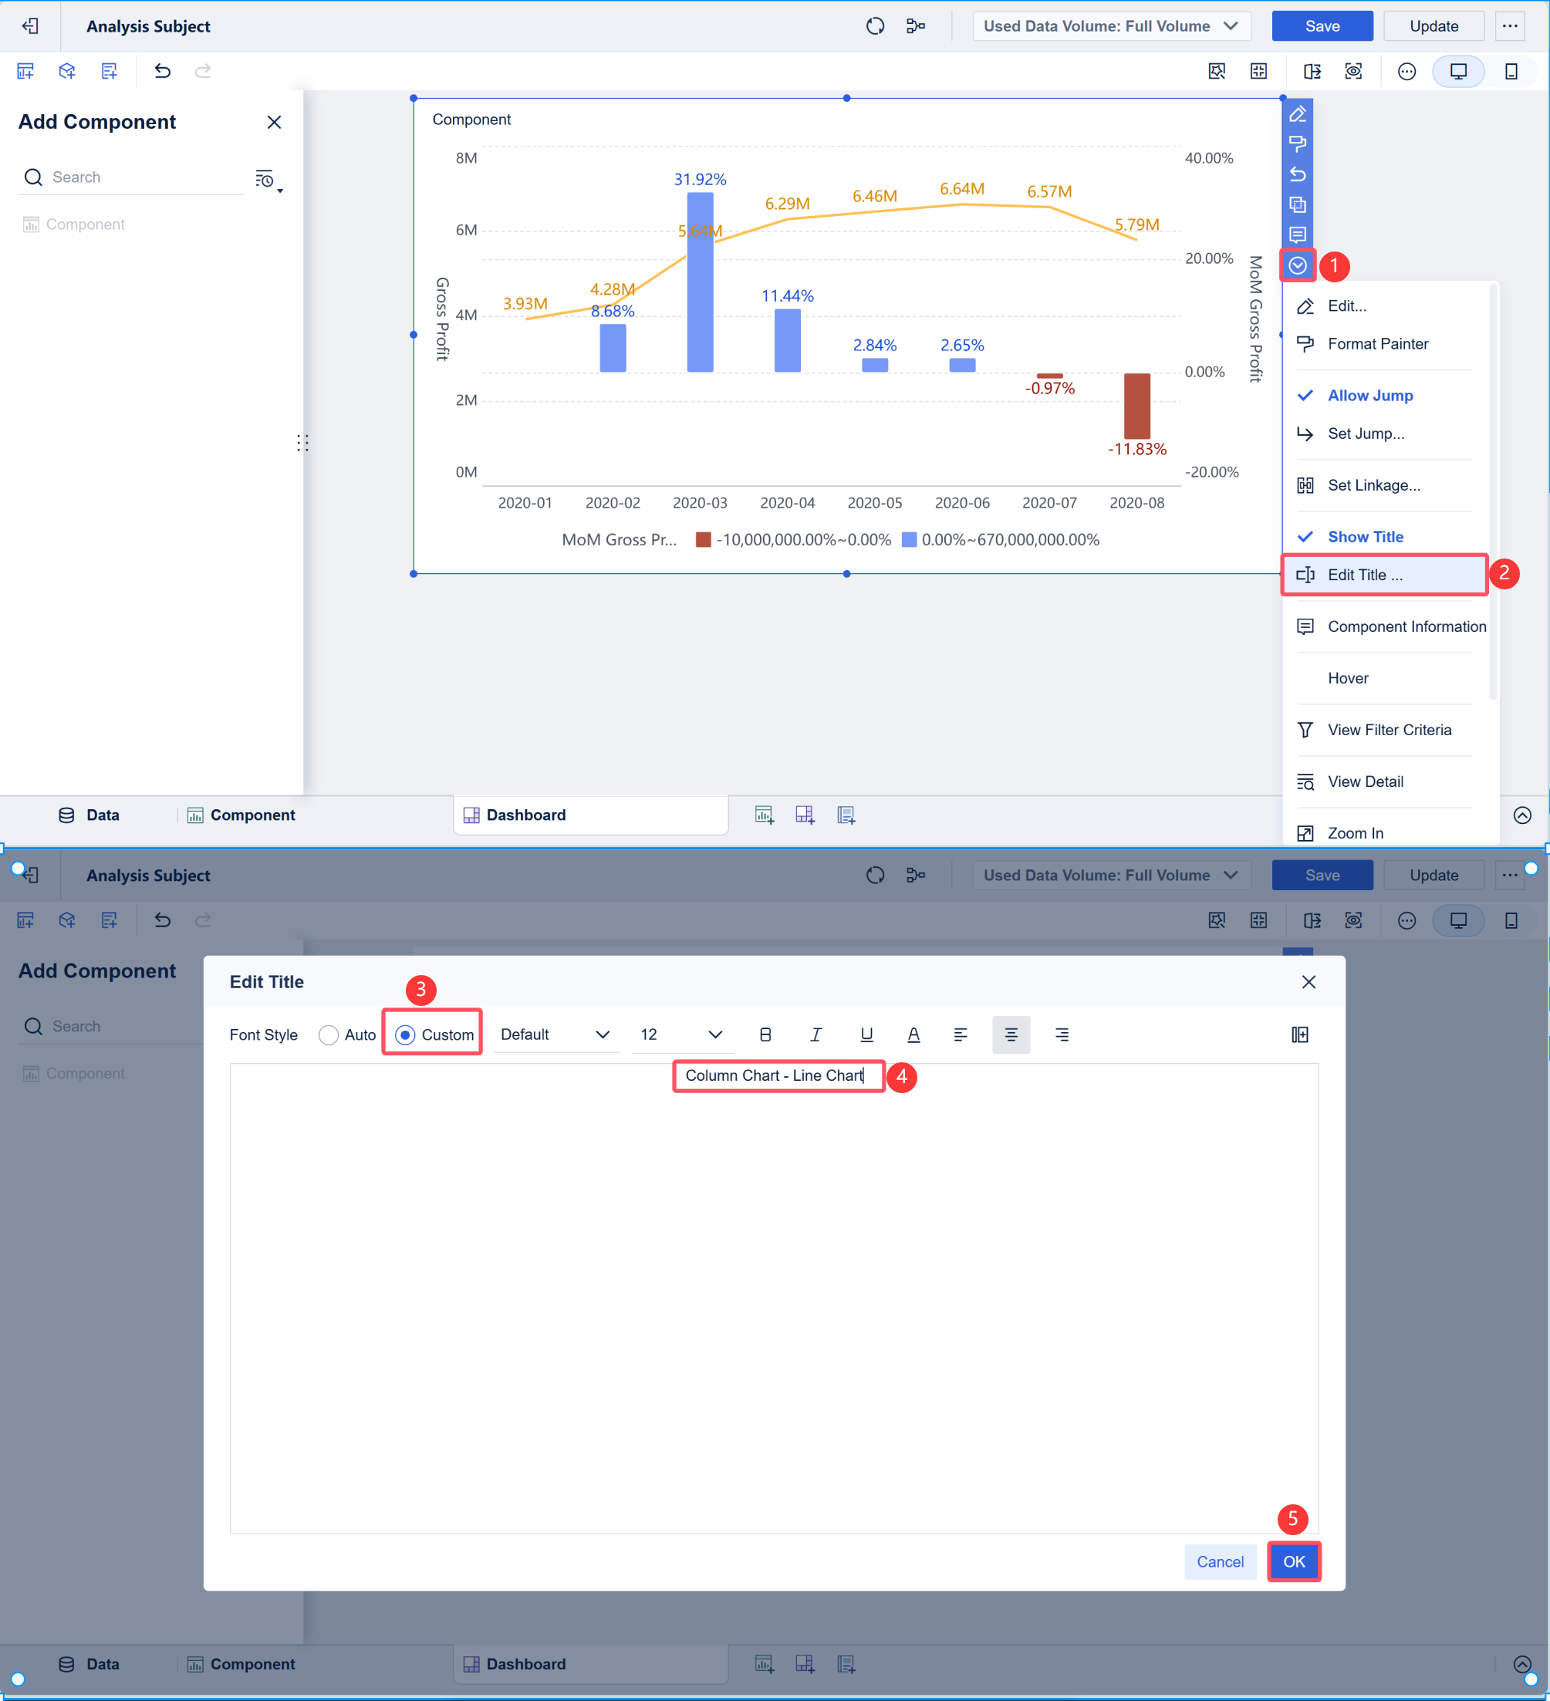The image size is (1550, 1701).
Task: Click the add component cube icon in the chart window toolbar
Action: (67, 71)
